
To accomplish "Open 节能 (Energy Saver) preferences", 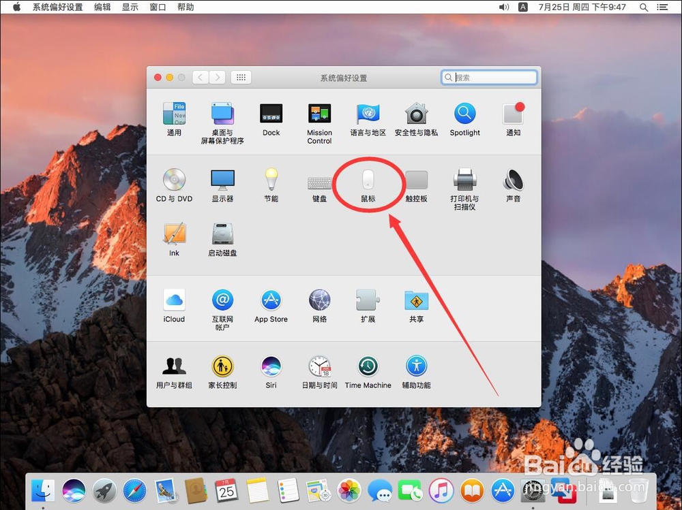I will [x=271, y=185].
